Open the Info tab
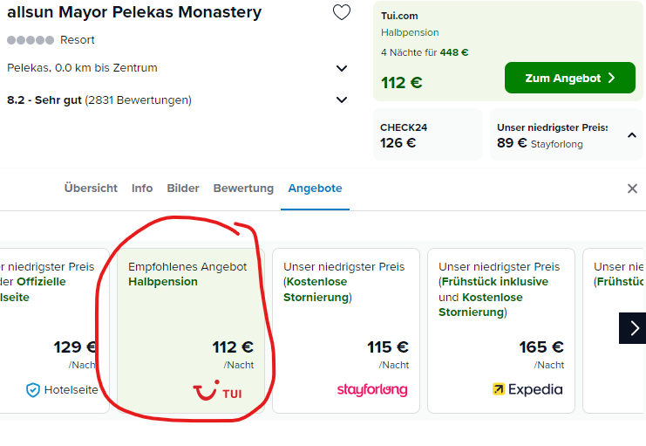The image size is (646, 446). pyautogui.click(x=142, y=189)
